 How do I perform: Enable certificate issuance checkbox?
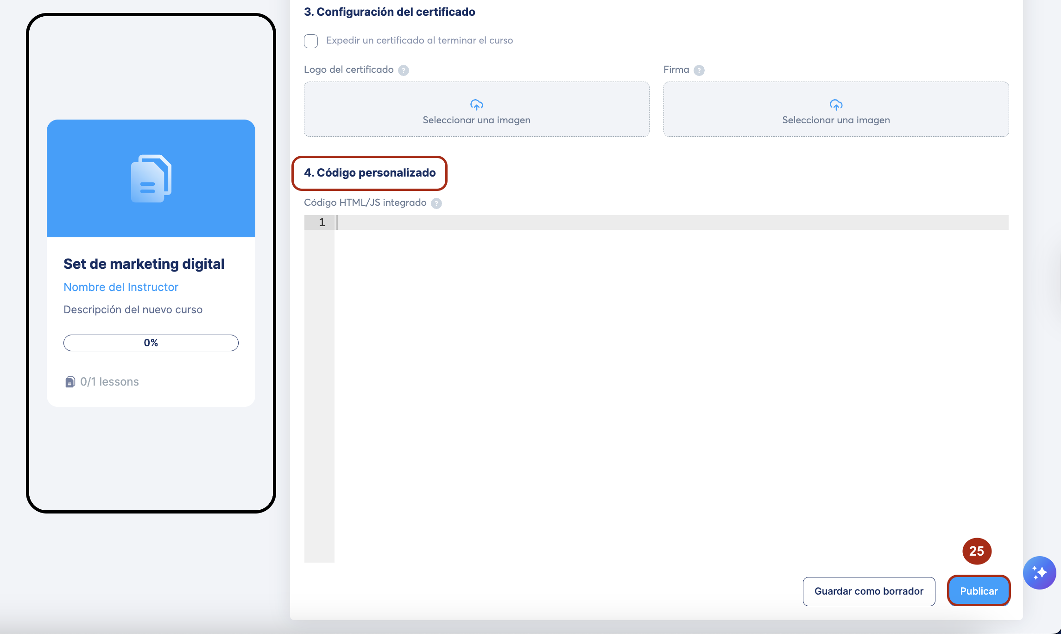point(311,41)
